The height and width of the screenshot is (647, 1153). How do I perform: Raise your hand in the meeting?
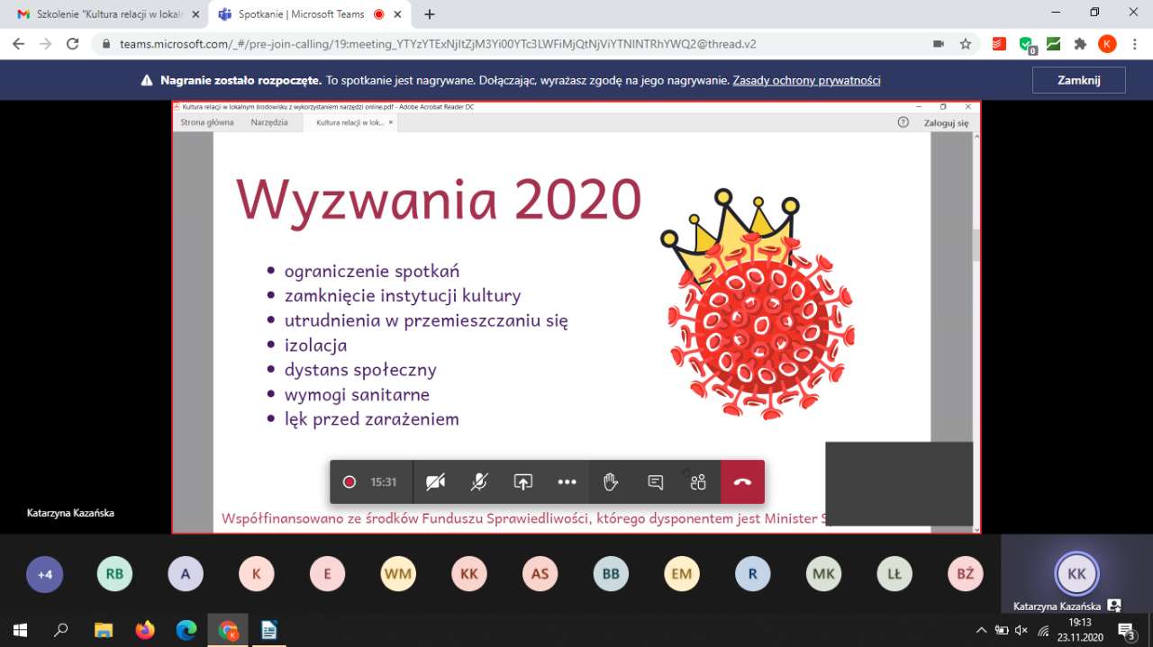click(x=611, y=481)
